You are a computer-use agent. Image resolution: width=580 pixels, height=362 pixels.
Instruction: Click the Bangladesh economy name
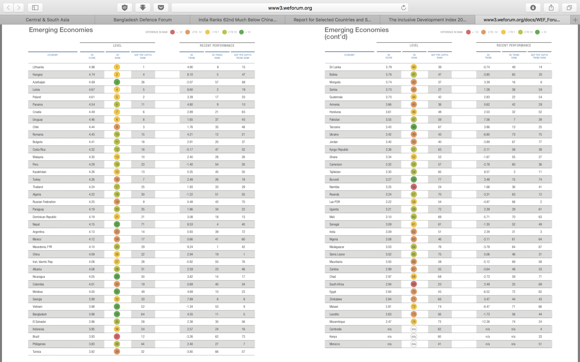tap(40, 314)
